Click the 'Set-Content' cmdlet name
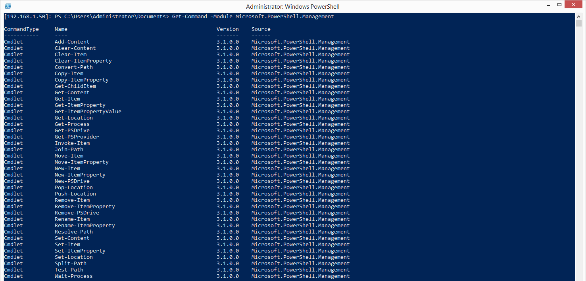Image resolution: width=586 pixels, height=281 pixels. tap(72, 238)
